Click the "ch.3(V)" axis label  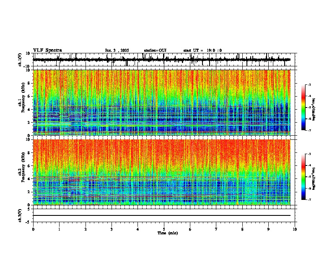(x=20, y=215)
